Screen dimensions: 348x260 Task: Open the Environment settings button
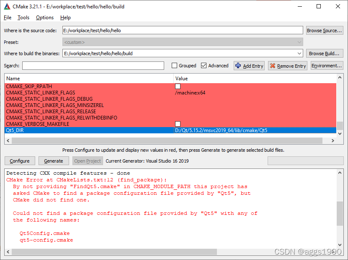point(327,66)
